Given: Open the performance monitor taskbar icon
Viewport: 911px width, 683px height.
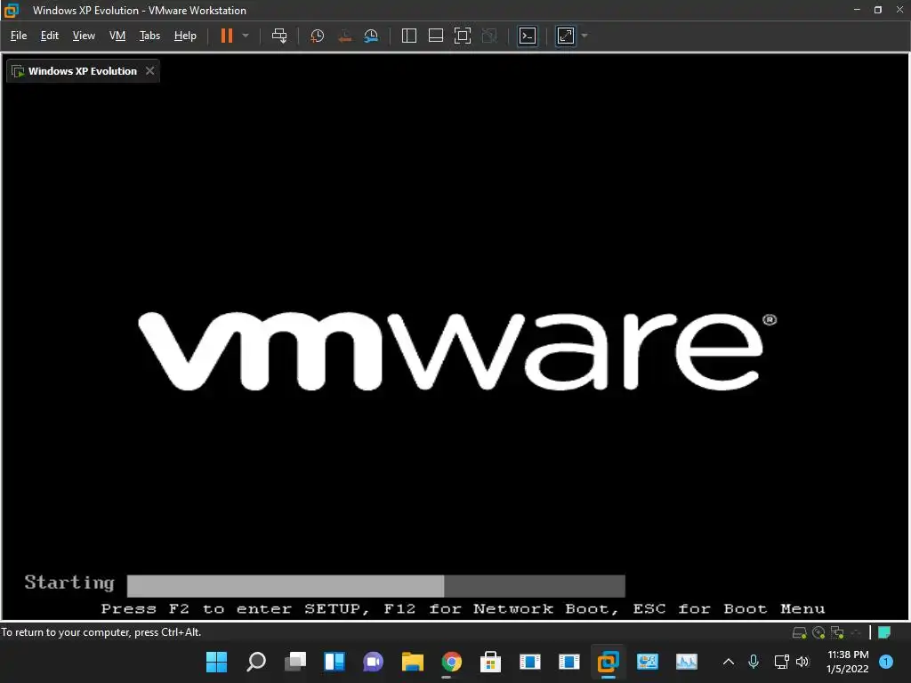Looking at the screenshot, I should [686, 662].
